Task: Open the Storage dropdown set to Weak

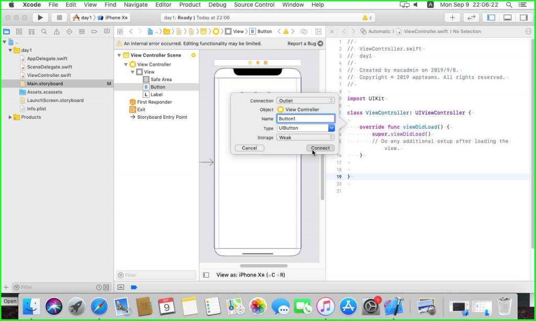Action: click(x=306, y=137)
